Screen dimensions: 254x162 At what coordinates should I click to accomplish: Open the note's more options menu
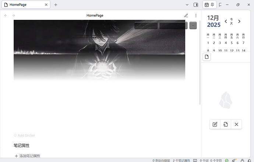pos(196,15)
